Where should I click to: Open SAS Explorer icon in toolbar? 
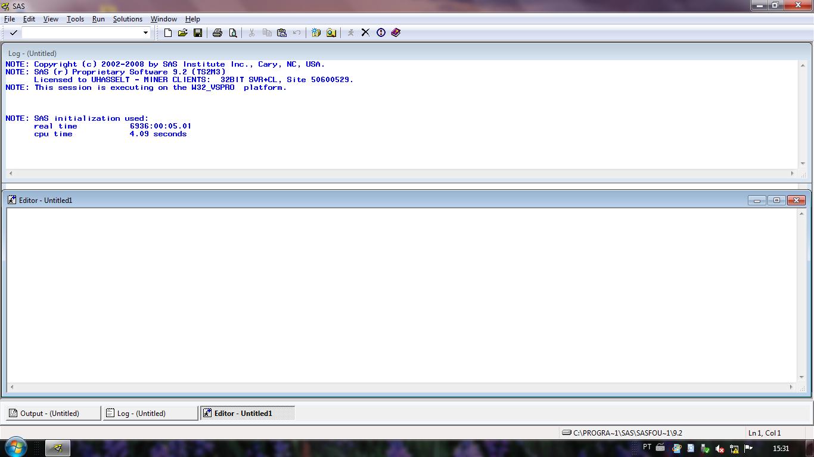point(331,33)
